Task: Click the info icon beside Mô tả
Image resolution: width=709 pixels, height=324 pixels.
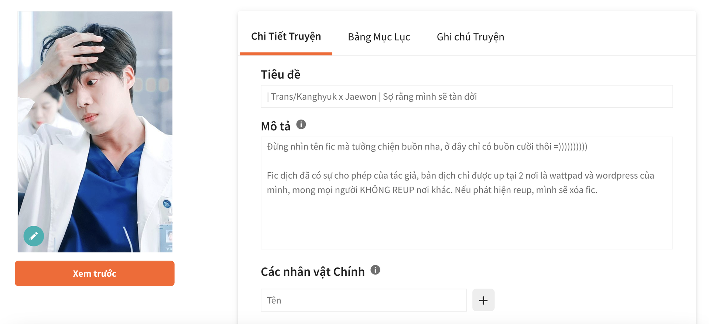Action: tap(301, 124)
